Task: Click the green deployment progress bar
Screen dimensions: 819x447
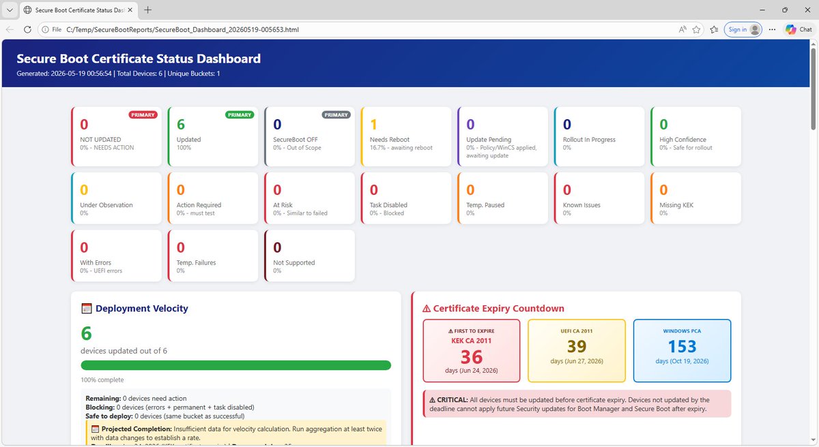Action: coord(235,365)
